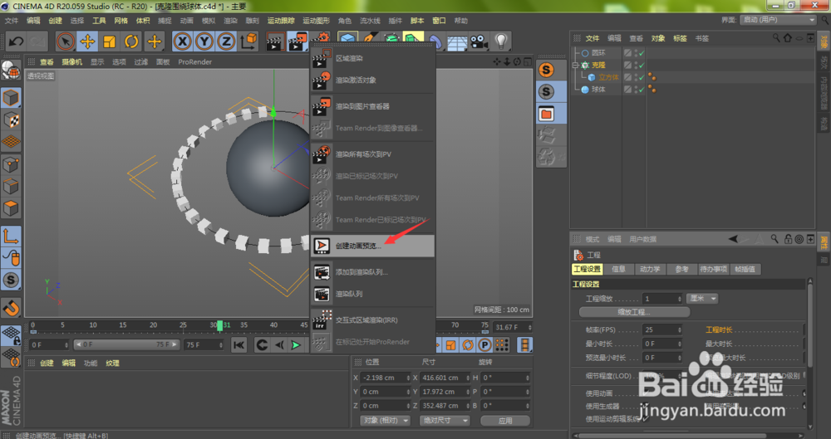831x439 pixels.
Task: Select the 球体 object in tree
Action: tap(598, 90)
